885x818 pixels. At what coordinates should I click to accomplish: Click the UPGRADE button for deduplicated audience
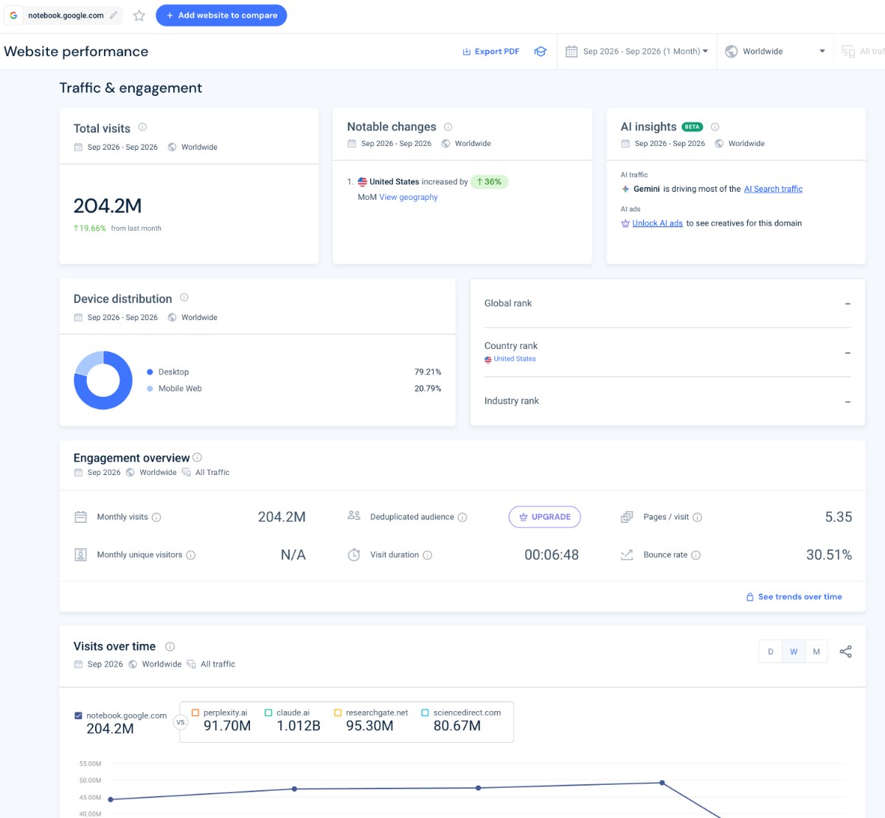click(544, 517)
